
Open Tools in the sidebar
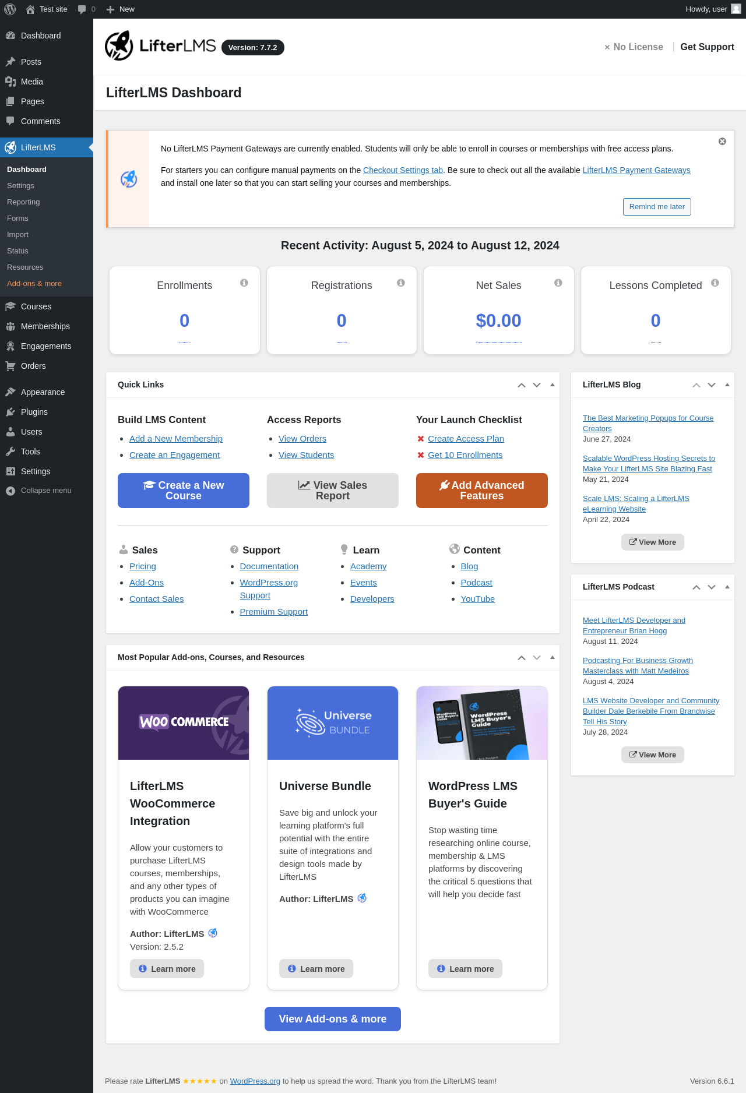pyautogui.click(x=47, y=452)
